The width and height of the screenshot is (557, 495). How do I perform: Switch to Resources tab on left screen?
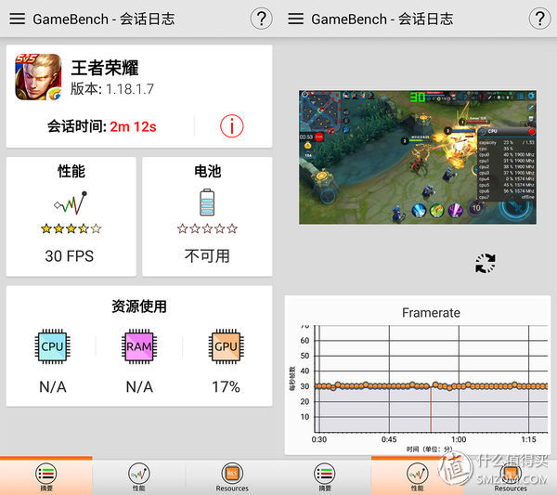tap(232, 476)
